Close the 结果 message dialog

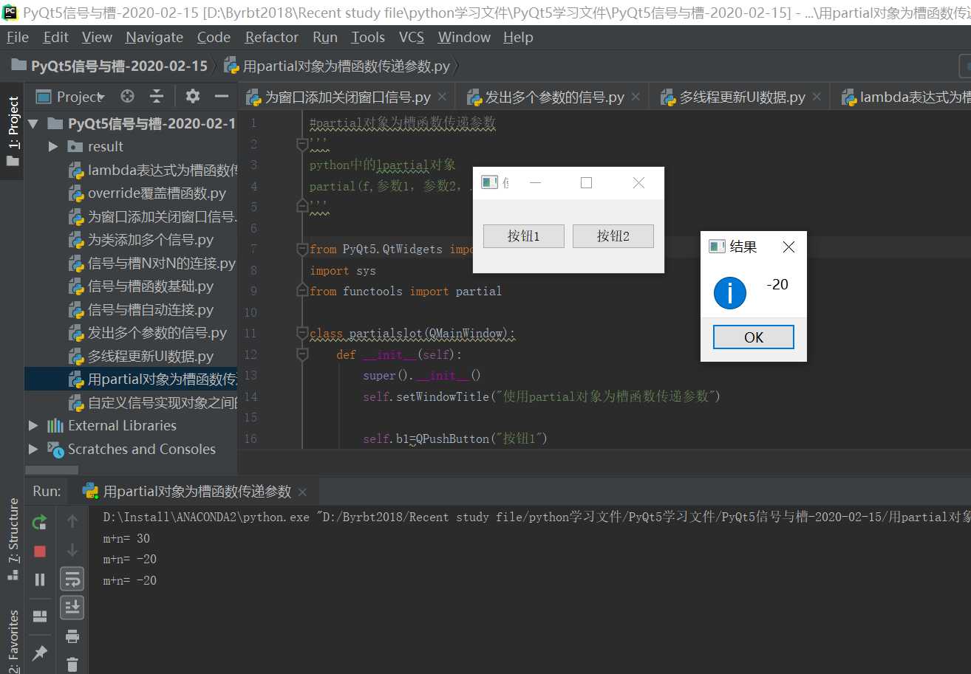tap(788, 247)
